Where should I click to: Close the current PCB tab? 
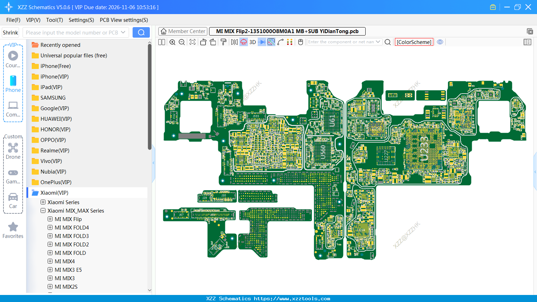pos(530,31)
